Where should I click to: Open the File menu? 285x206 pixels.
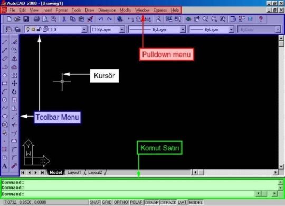[x=12, y=10]
